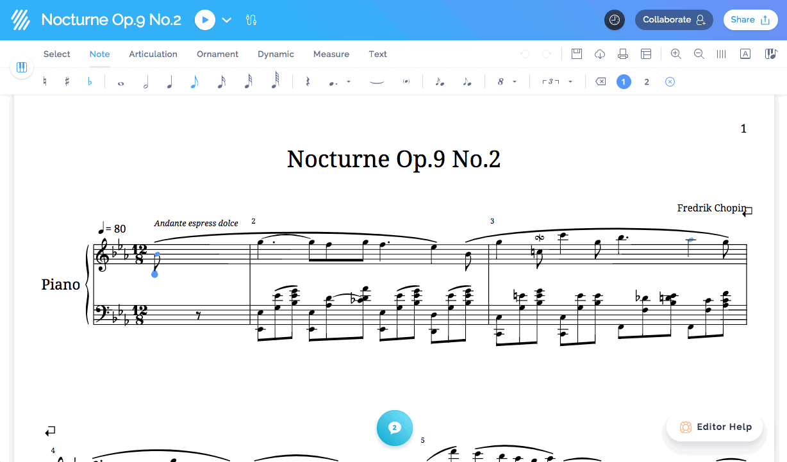Toggle the sharp accidental
Image resolution: width=787 pixels, height=462 pixels.
coord(67,82)
